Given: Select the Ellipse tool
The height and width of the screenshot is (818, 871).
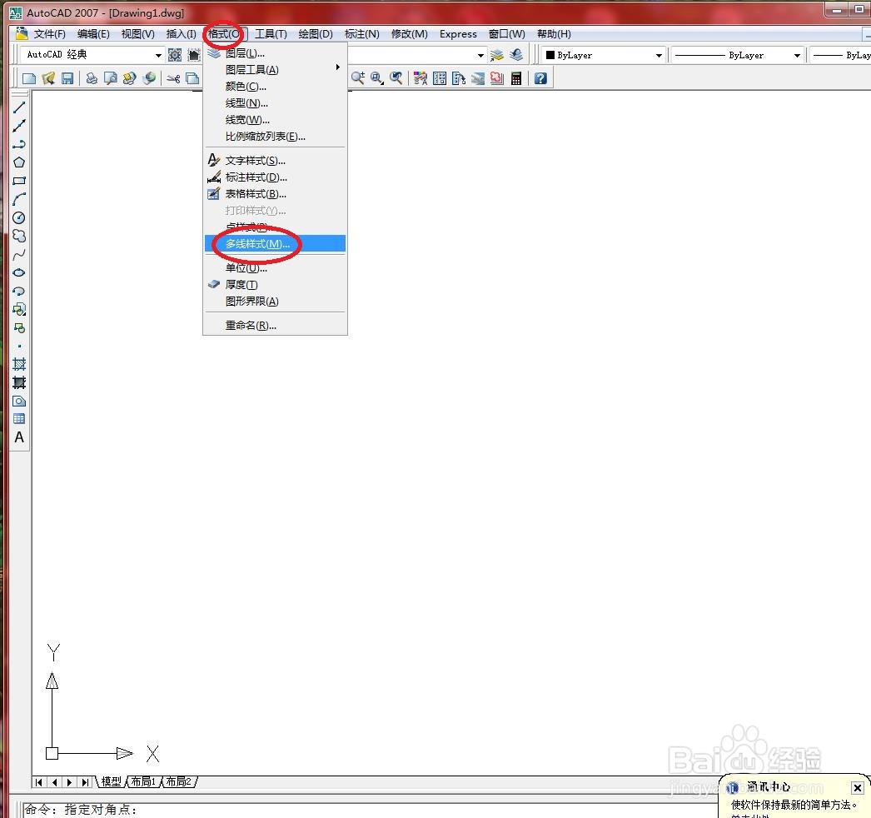Looking at the screenshot, I should (19, 272).
